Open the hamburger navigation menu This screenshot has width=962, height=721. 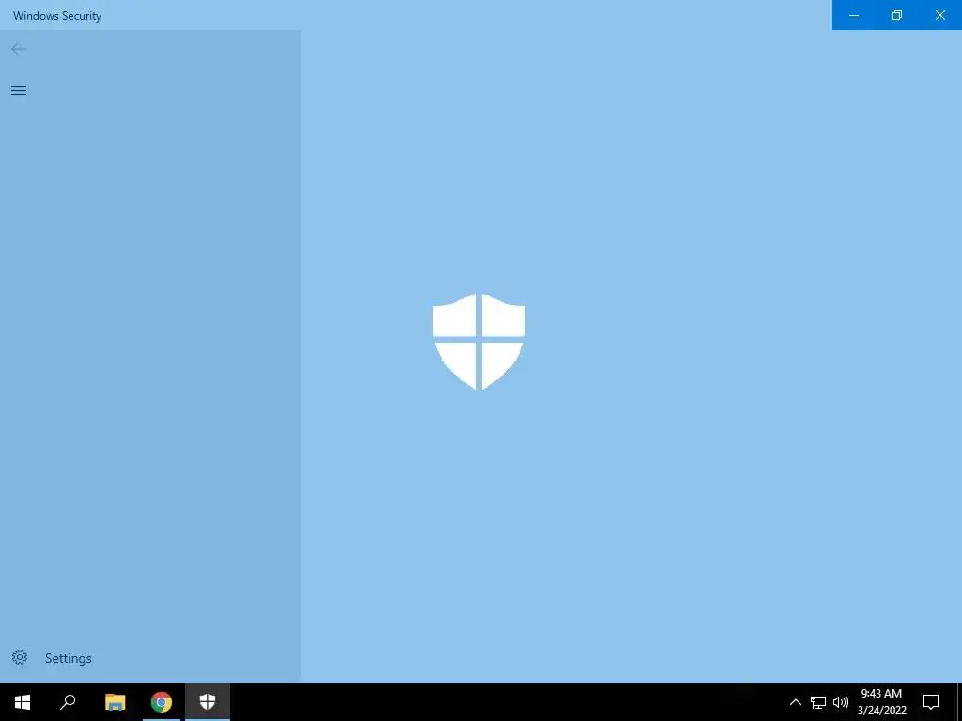[19, 91]
